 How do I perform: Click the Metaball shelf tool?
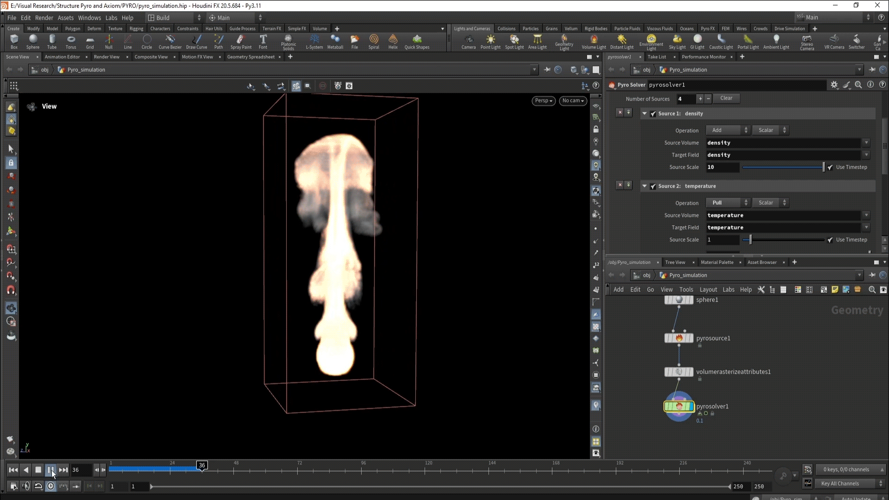click(335, 41)
